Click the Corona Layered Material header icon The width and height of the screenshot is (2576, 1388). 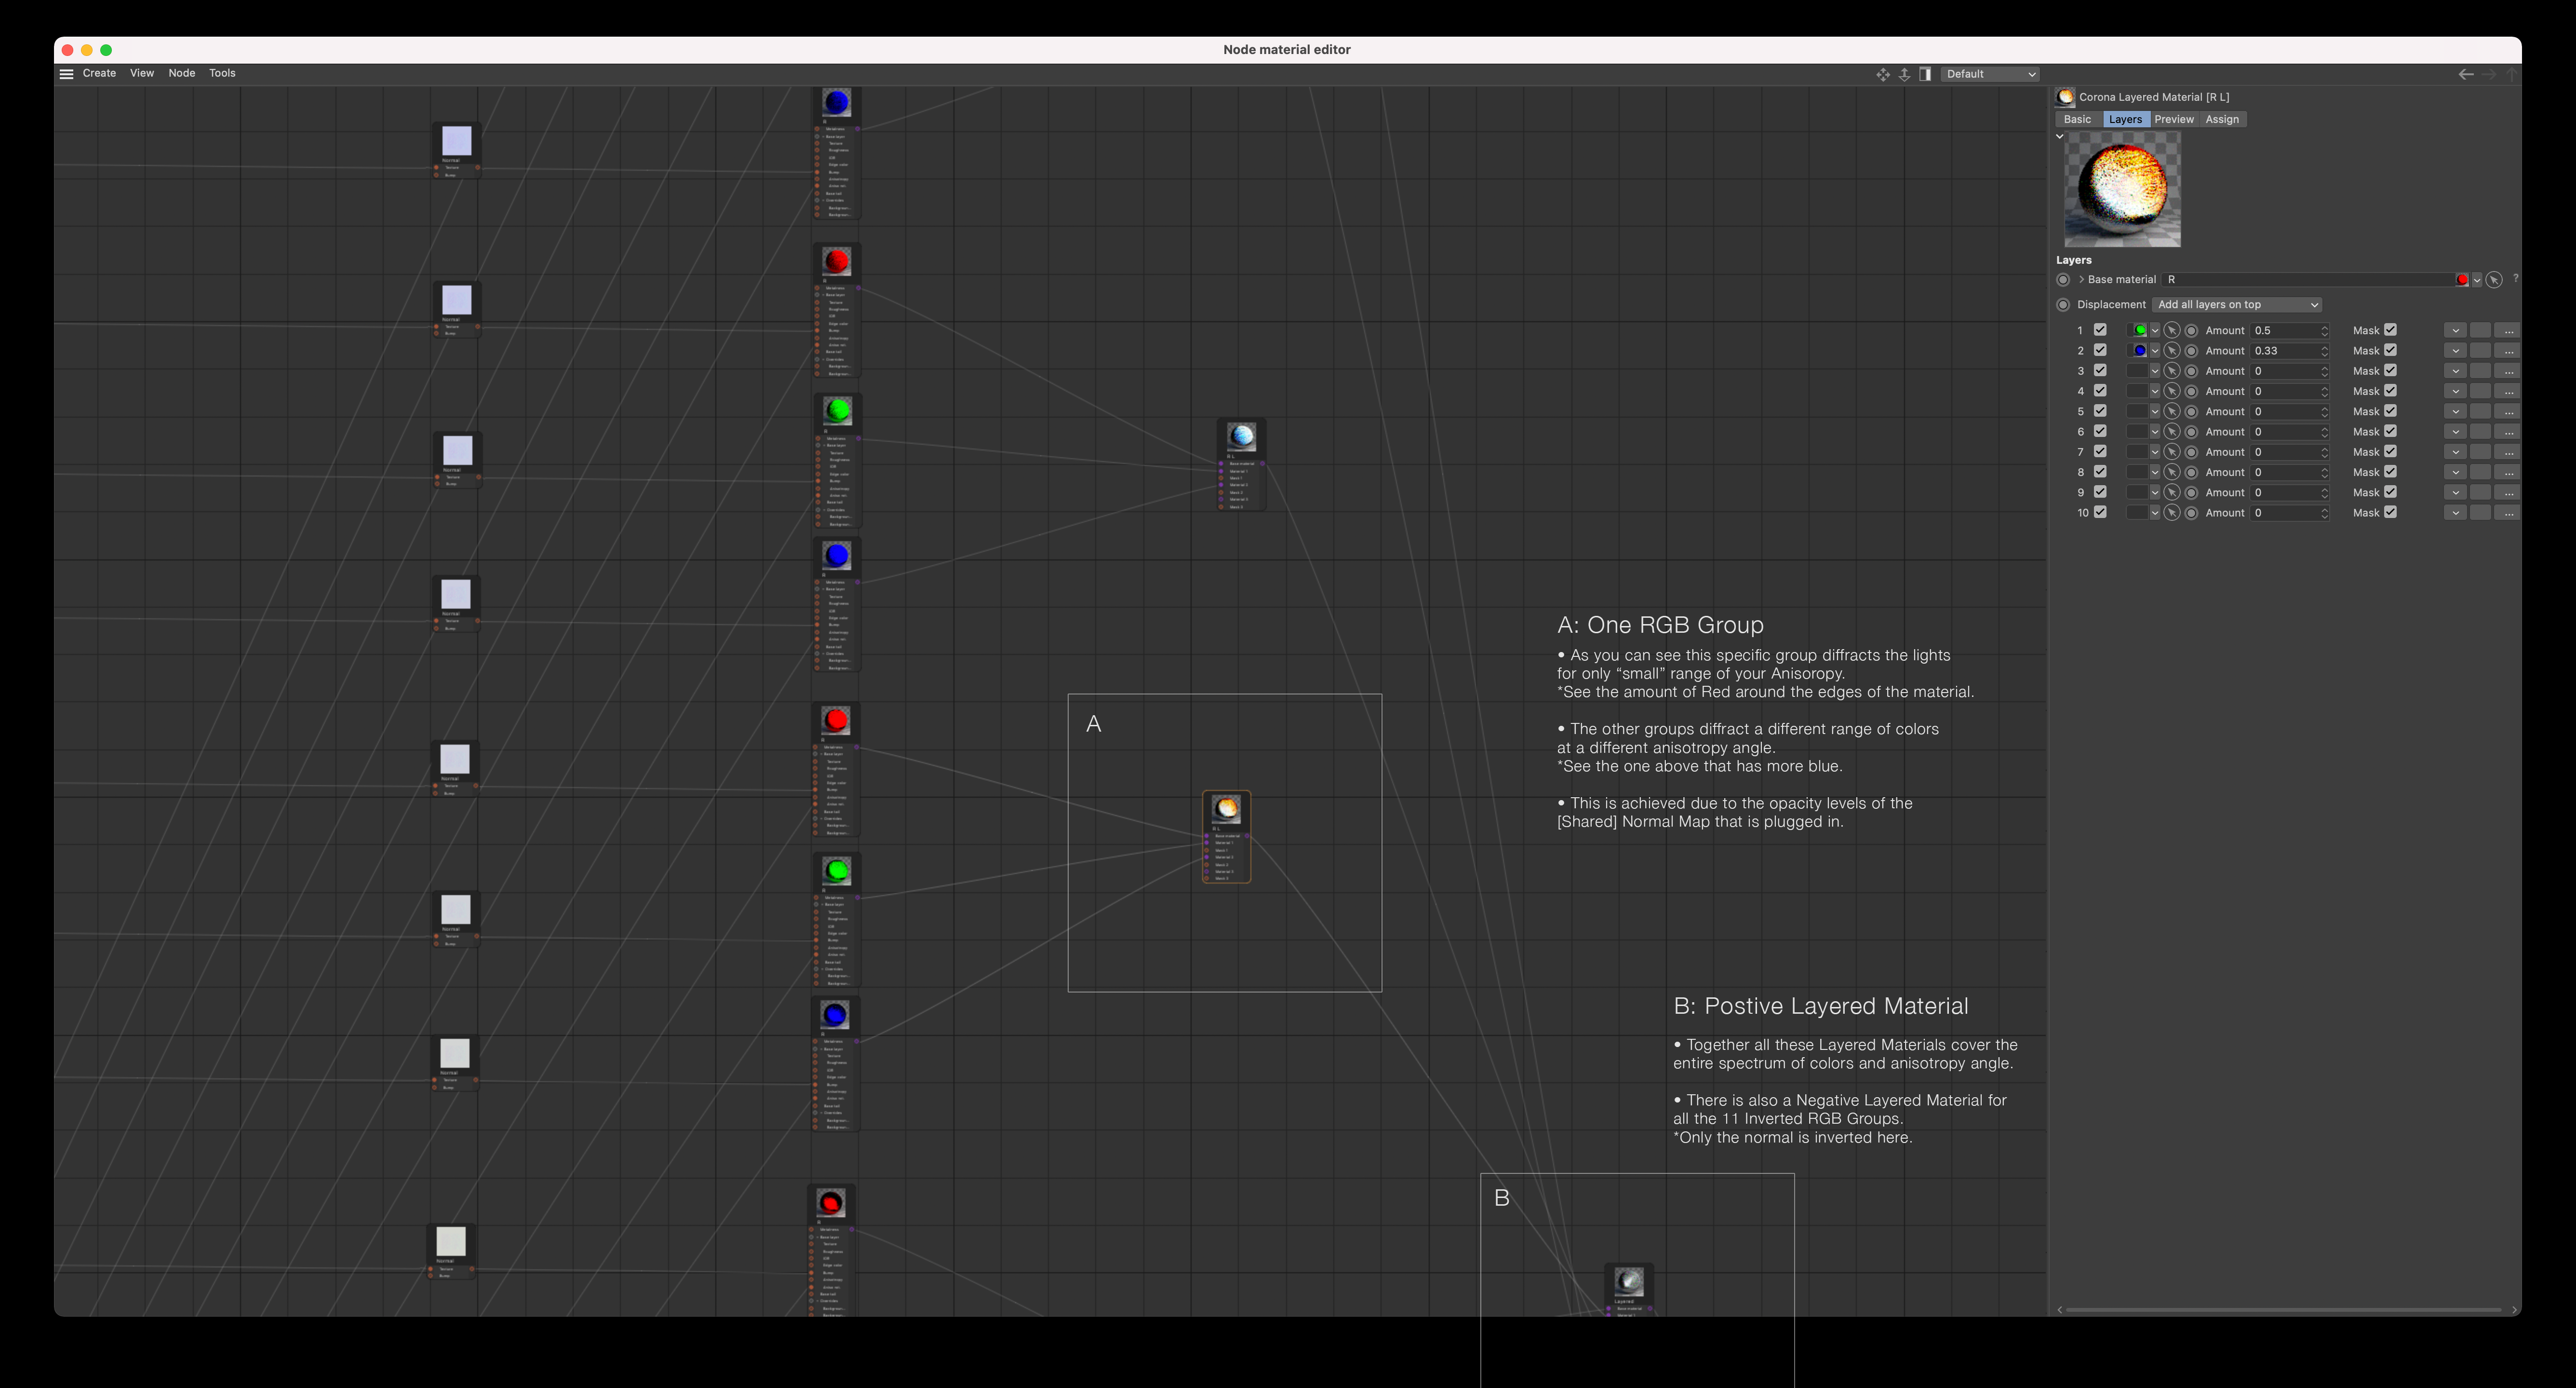pos(2065,97)
